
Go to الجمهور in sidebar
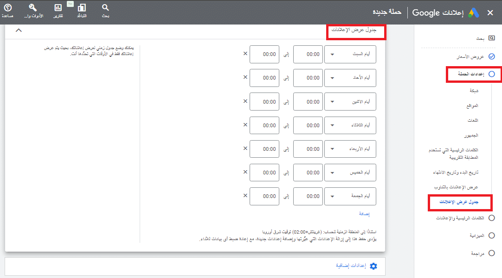click(471, 136)
